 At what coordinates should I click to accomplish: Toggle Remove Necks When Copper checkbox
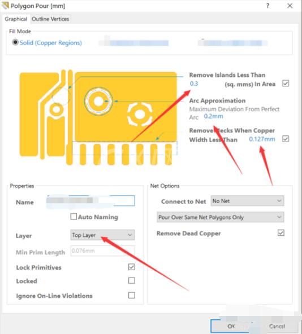coord(286,139)
